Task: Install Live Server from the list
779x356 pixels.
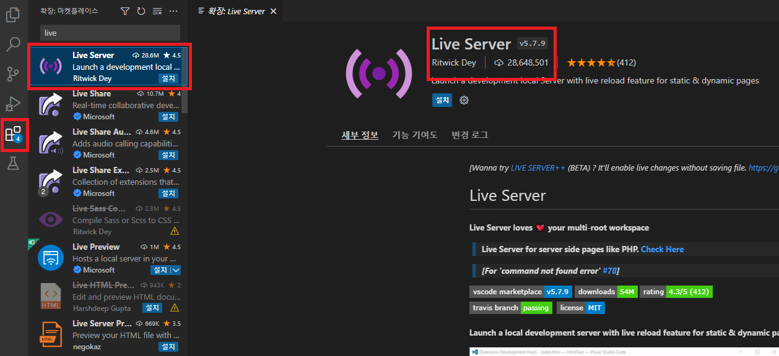Action: [x=168, y=78]
